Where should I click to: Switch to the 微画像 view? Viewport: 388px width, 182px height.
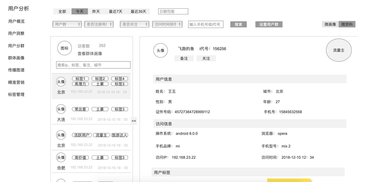330,24
